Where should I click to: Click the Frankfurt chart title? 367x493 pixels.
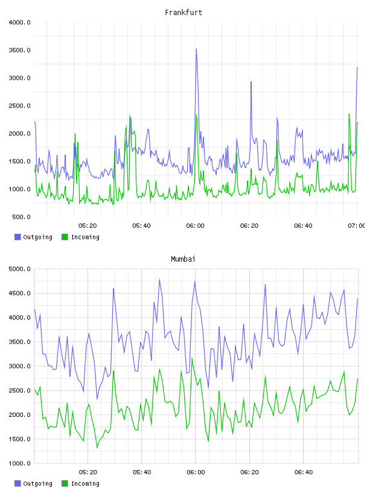coord(183,13)
